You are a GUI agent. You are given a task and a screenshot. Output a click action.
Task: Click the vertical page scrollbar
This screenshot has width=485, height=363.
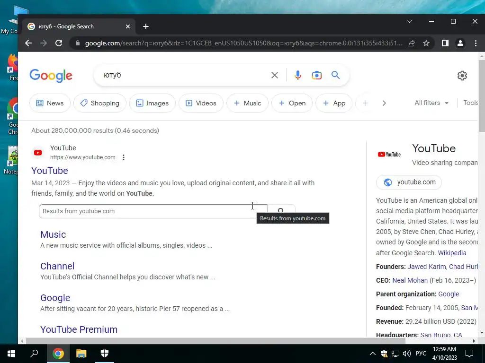pyautogui.click(x=481, y=96)
